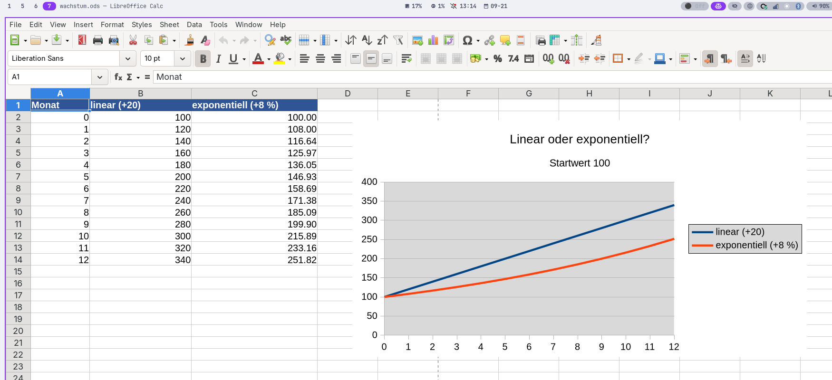Image resolution: width=832 pixels, height=380 pixels.
Task: Sort descending Z to A
Action: click(382, 40)
